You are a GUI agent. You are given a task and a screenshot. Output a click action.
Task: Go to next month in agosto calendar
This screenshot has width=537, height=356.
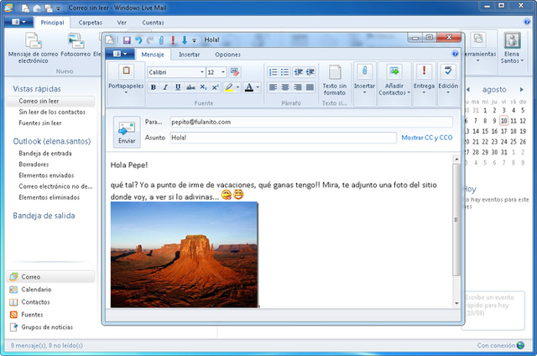(521, 90)
